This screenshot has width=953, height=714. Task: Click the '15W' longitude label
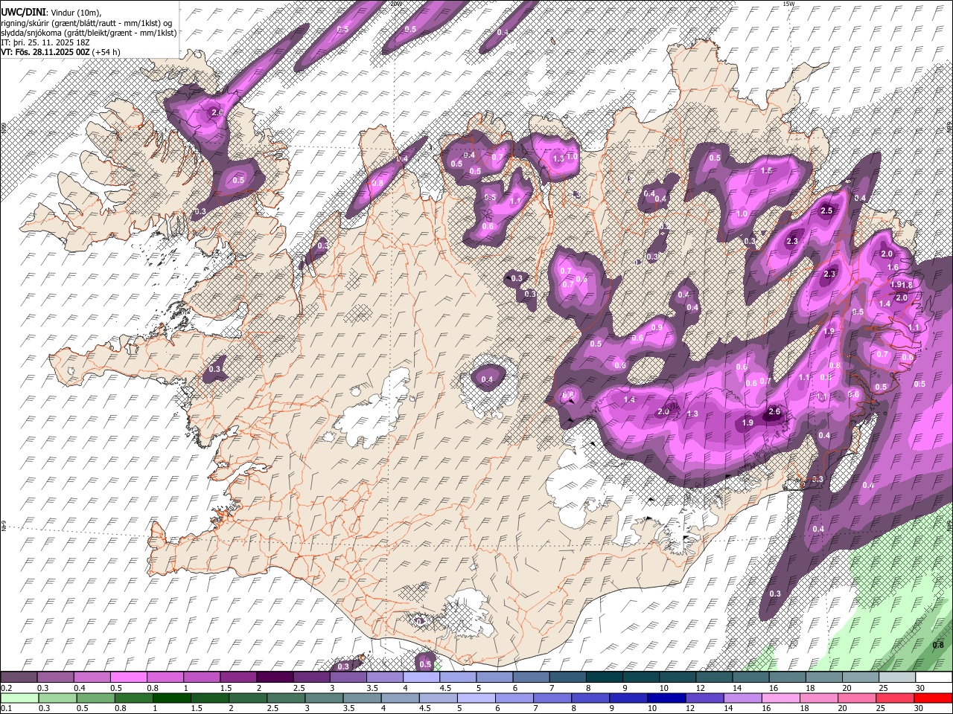coord(789,4)
